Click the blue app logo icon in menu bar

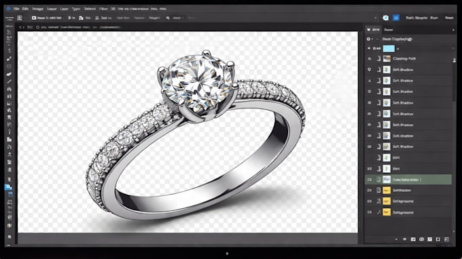(x=9, y=9)
